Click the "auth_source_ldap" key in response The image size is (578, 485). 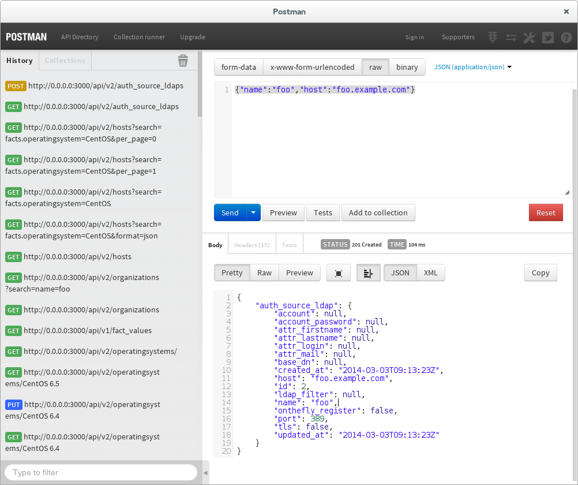tap(296, 305)
